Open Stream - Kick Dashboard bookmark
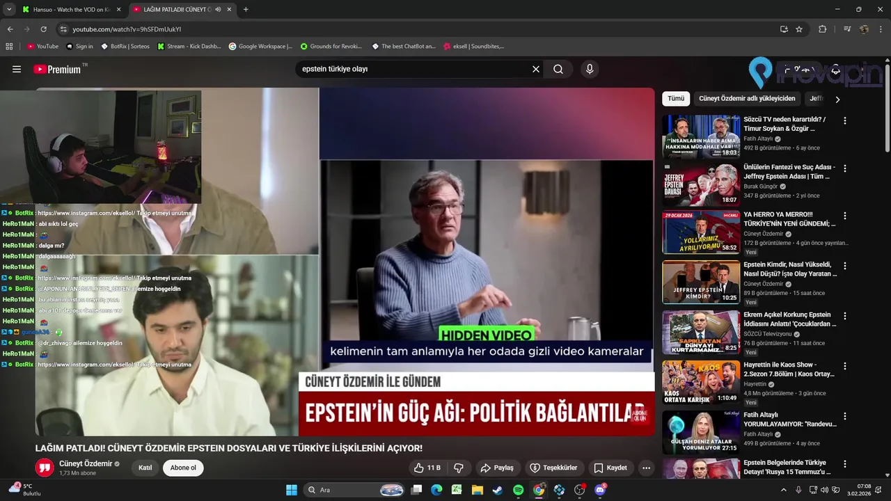 tap(189, 47)
